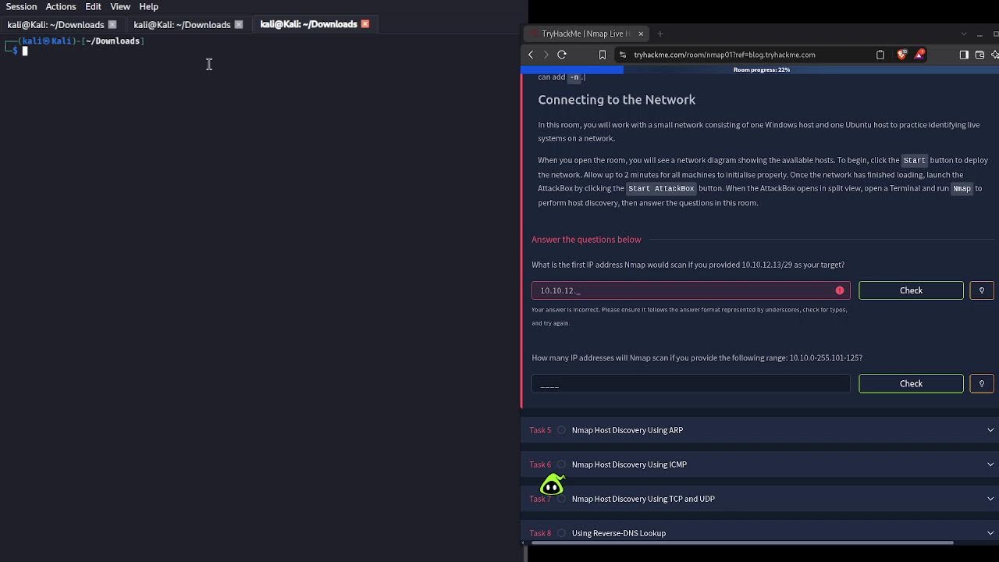This screenshot has height=562, width=999.
Task: Close the first kali Downloads terminal tab
Action: (x=112, y=24)
